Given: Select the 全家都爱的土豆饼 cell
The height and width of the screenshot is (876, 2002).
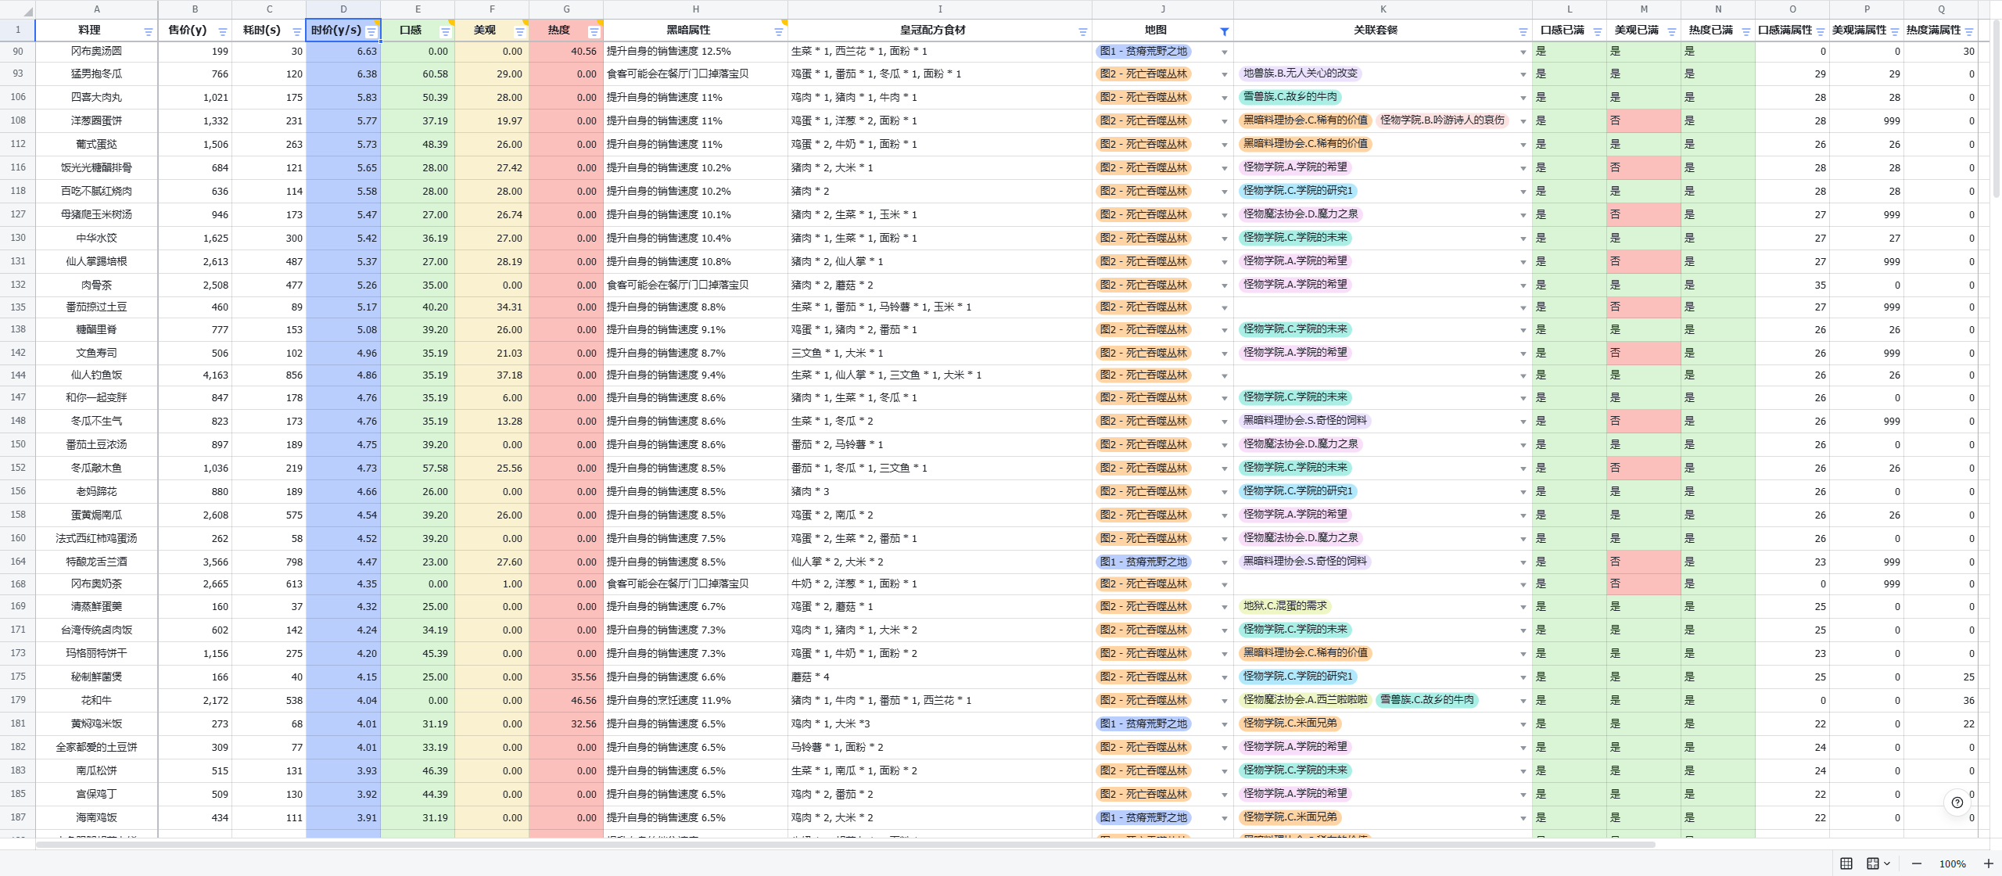Looking at the screenshot, I should tap(97, 747).
